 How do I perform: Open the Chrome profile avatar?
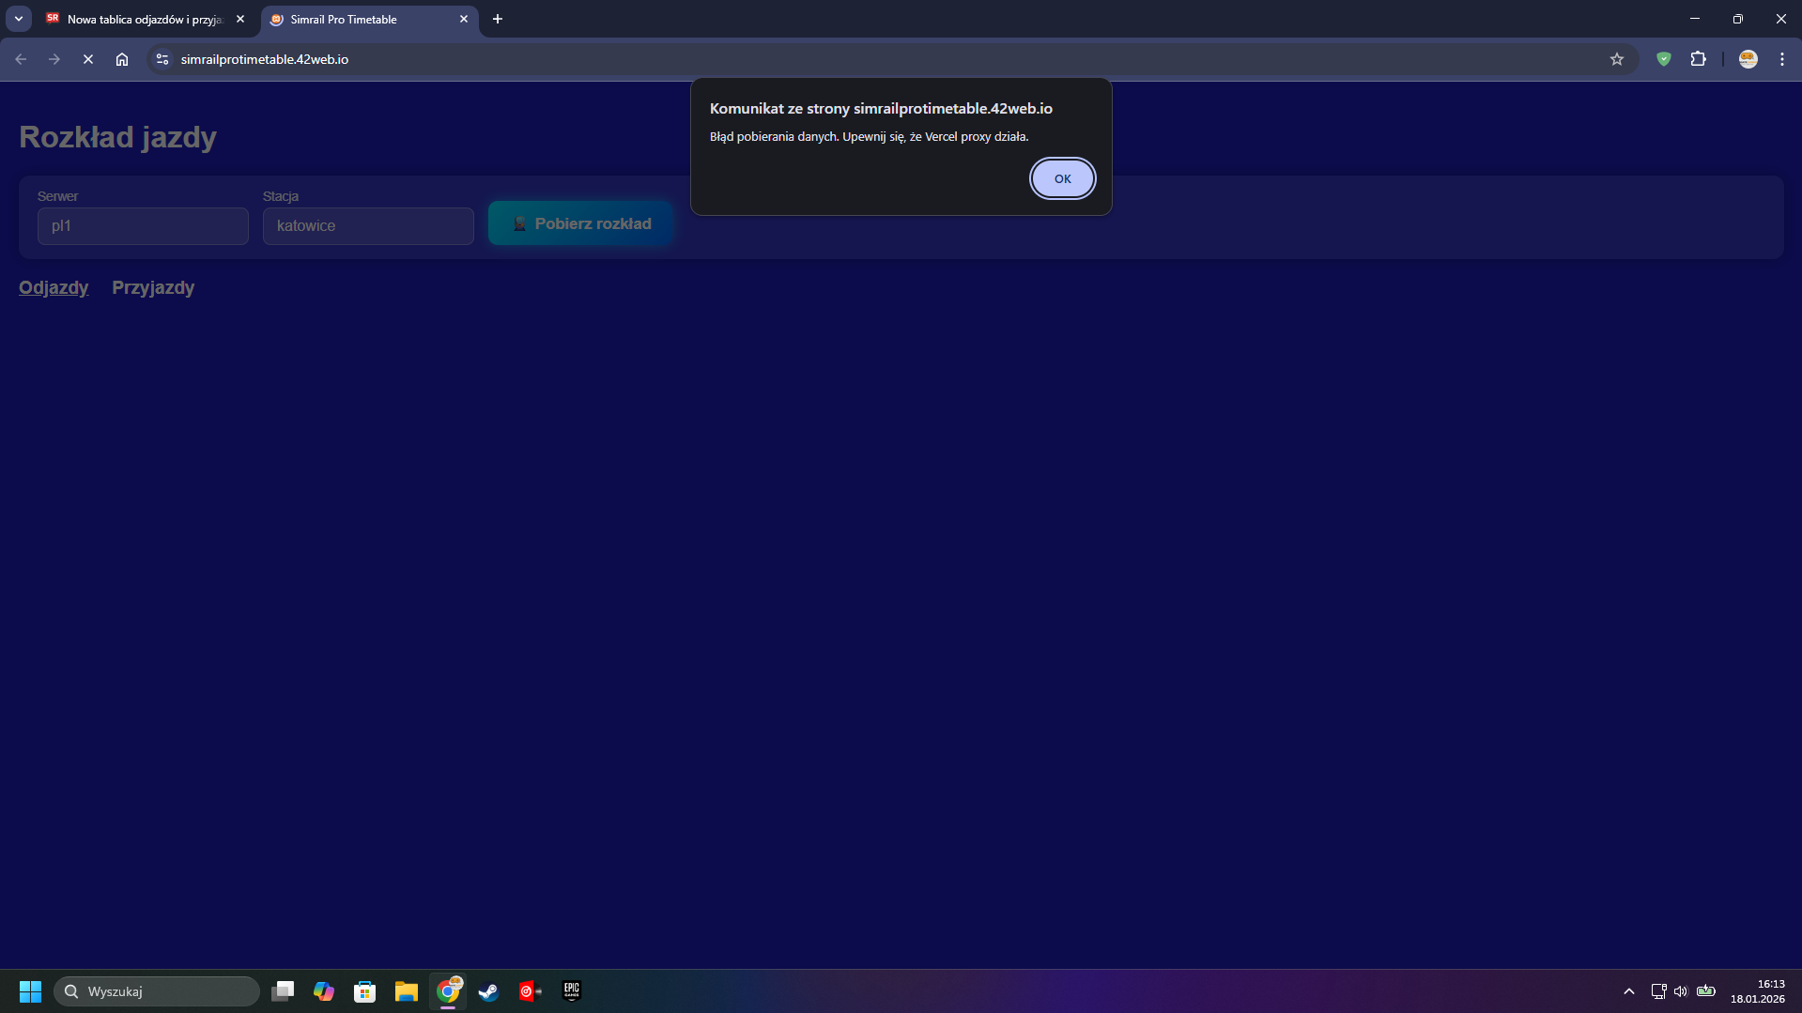point(1748,59)
